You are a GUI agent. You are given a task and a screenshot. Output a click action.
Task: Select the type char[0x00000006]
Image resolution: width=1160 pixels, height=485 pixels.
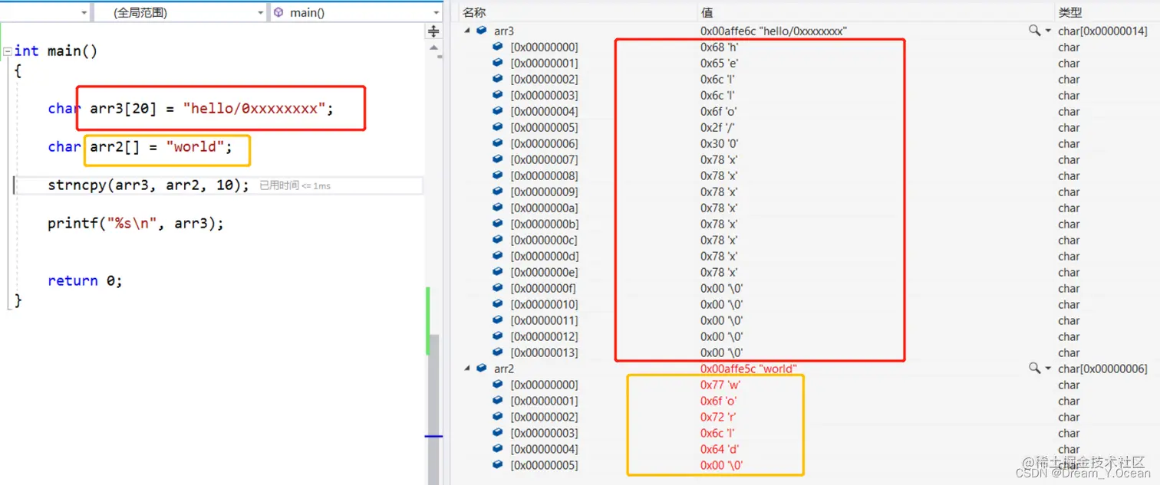pyautogui.click(x=1102, y=369)
